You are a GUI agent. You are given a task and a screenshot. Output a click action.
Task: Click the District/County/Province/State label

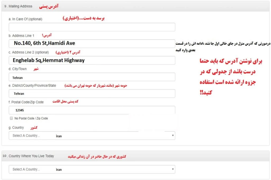point(32,86)
